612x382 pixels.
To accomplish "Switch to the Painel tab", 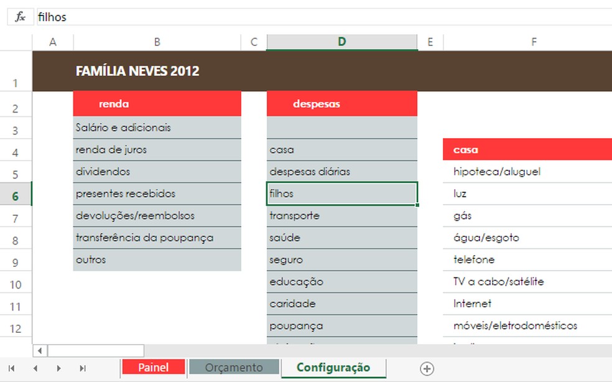I will 153,367.
